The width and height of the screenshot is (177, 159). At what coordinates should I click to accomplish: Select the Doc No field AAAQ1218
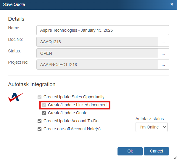point(97,42)
